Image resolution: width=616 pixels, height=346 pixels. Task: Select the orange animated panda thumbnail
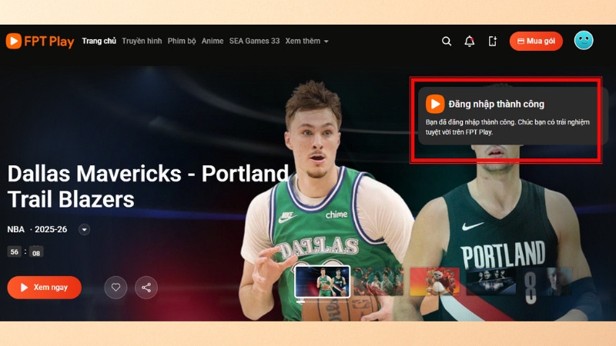[434, 281]
